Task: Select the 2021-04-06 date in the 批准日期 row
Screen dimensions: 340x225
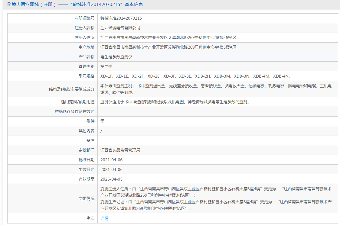Action: click(x=111, y=160)
